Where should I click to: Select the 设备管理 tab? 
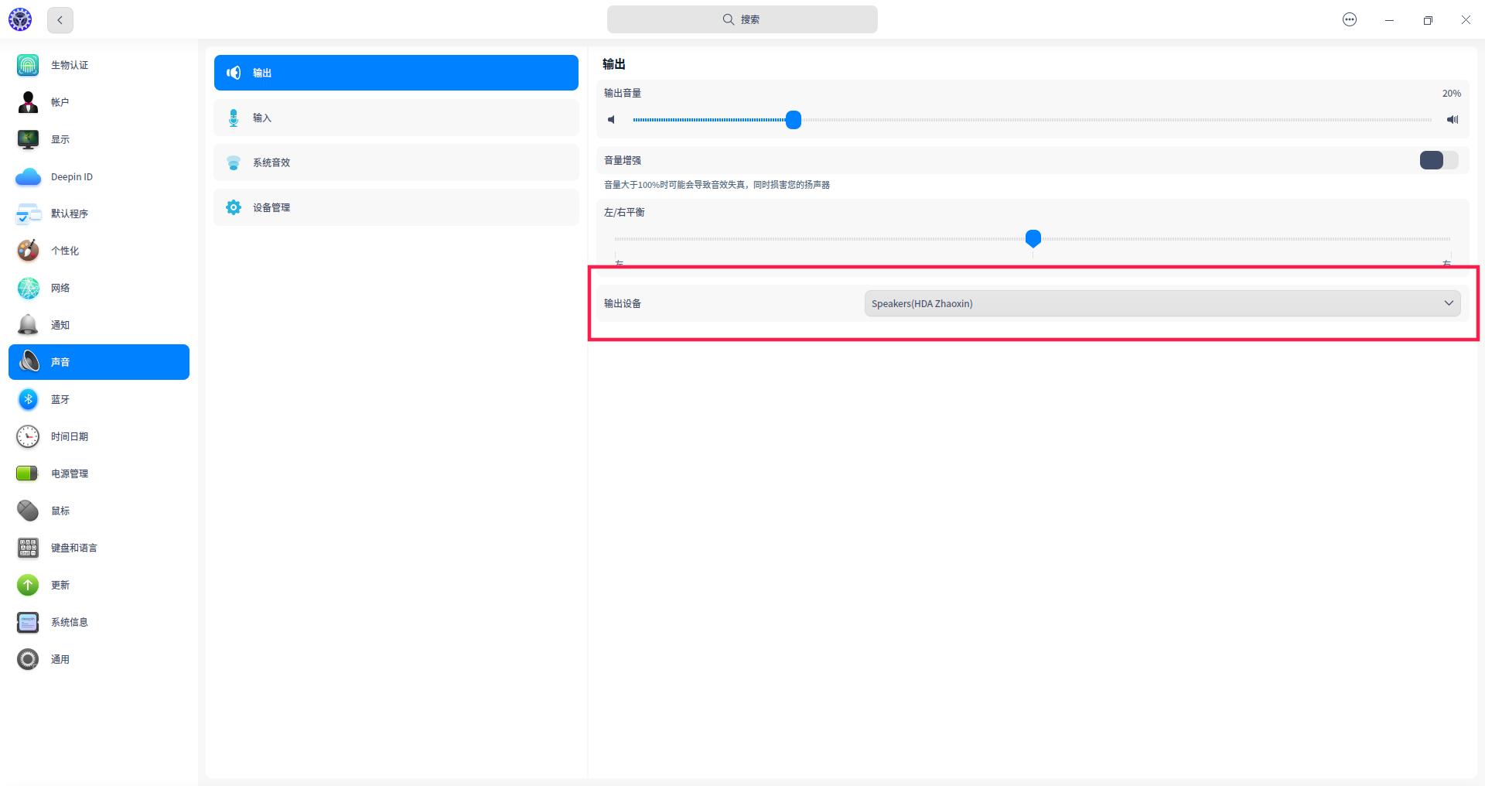pos(396,207)
